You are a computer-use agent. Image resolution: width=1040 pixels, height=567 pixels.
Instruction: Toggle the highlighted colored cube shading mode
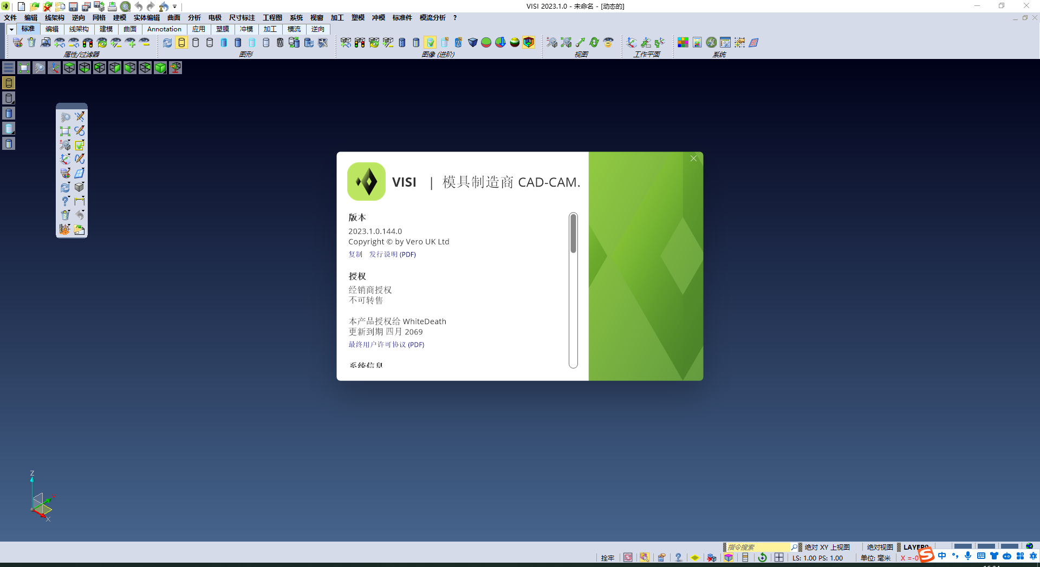click(x=527, y=42)
